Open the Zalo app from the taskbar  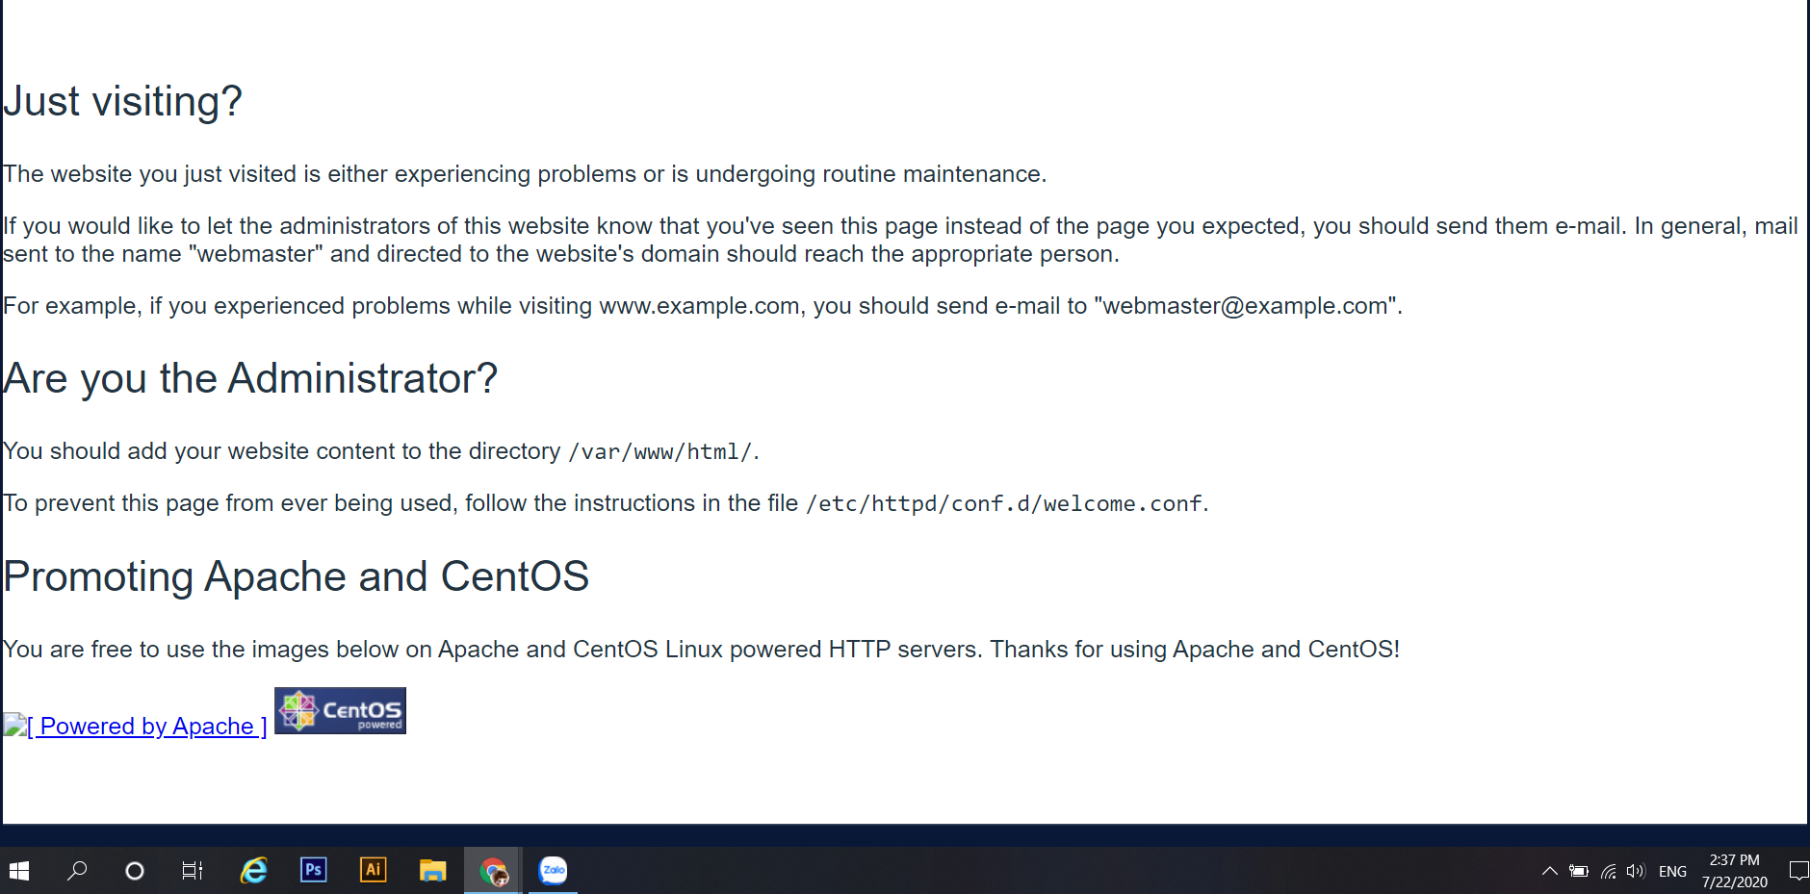(553, 871)
